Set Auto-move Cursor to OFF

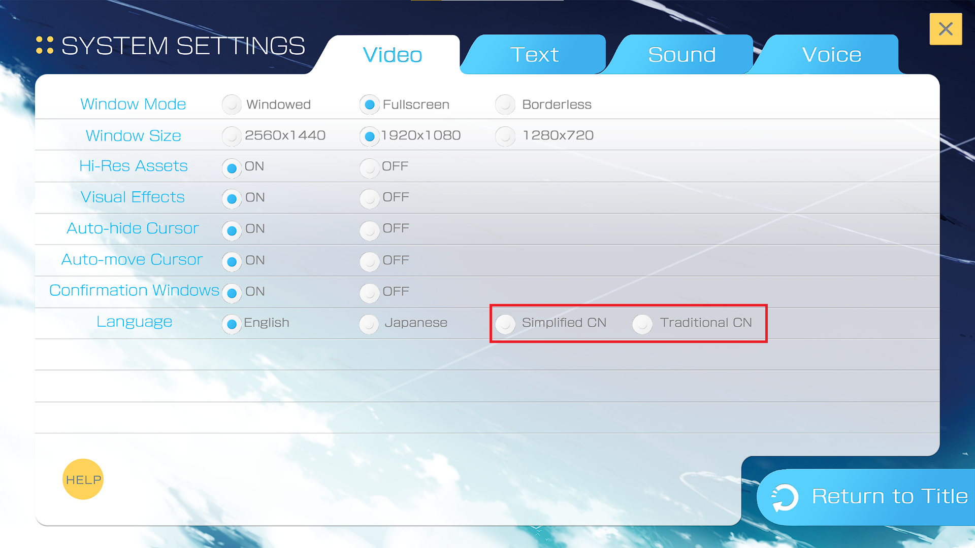(x=369, y=261)
